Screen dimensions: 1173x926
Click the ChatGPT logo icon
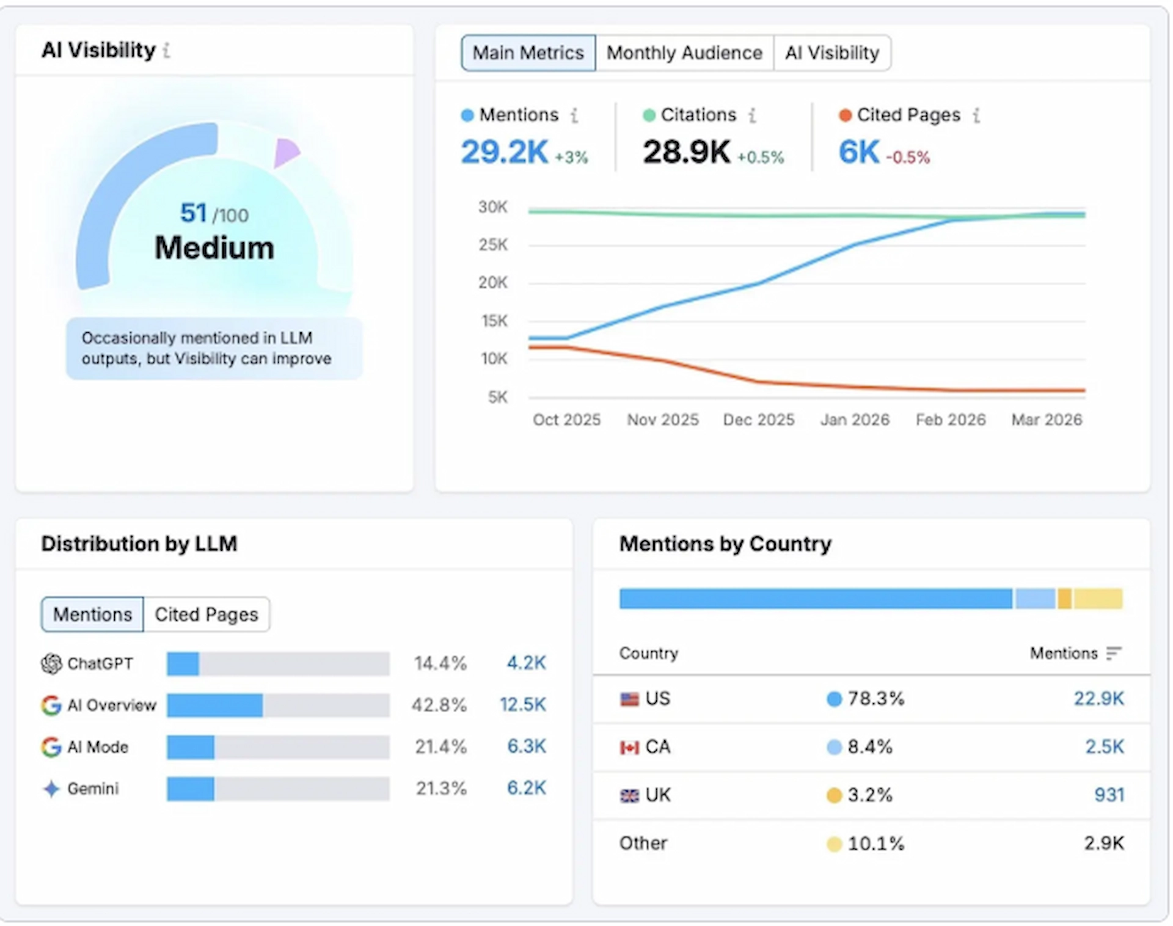point(52,663)
